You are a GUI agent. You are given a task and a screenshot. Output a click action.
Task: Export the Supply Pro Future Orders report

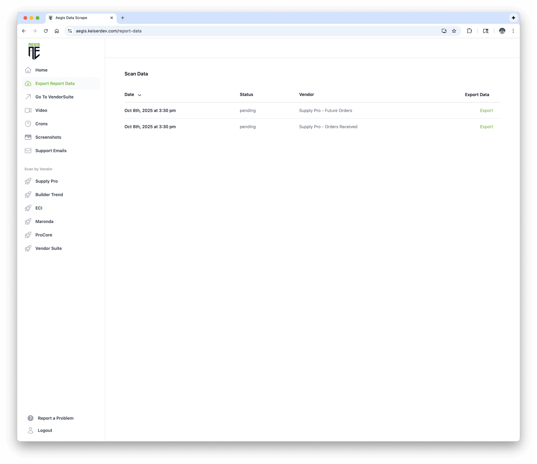(486, 110)
